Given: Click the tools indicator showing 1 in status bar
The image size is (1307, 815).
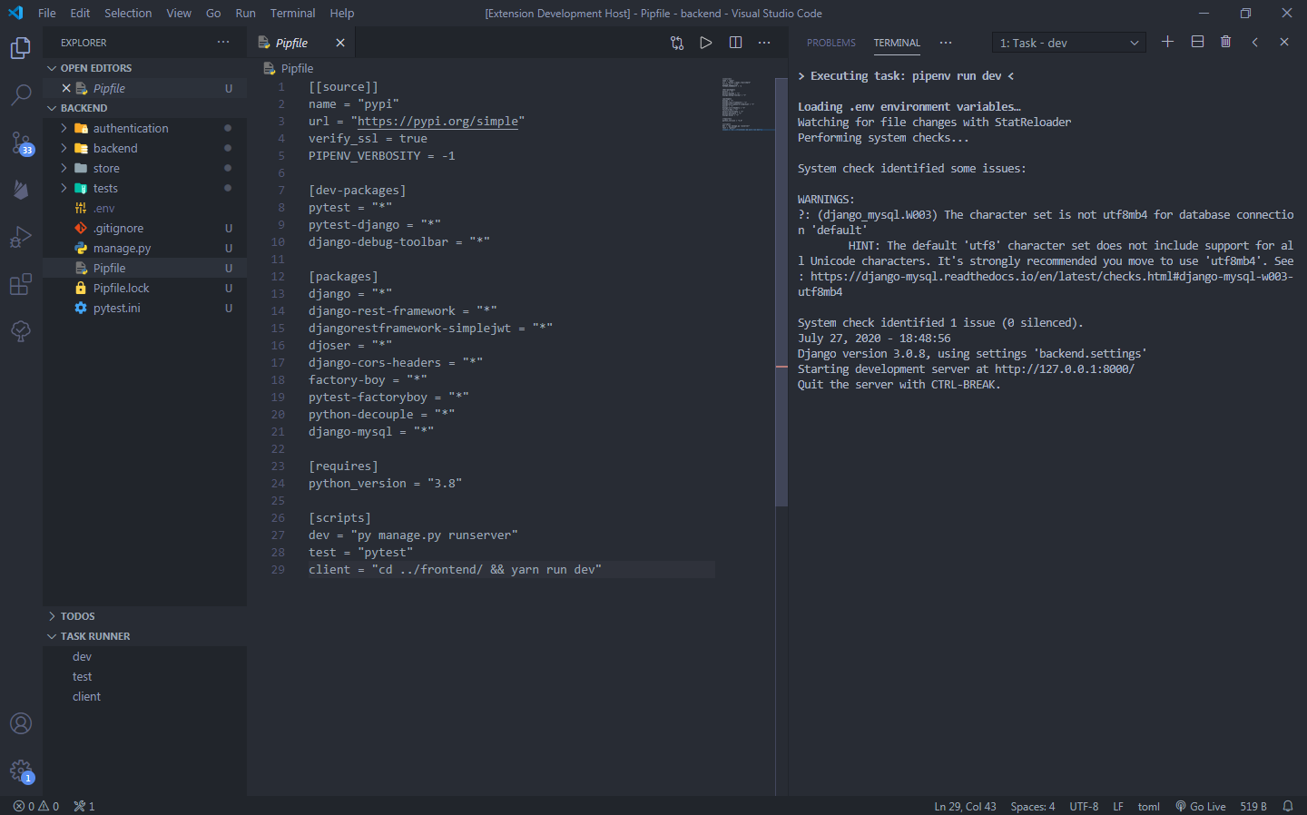Looking at the screenshot, I should [x=84, y=806].
